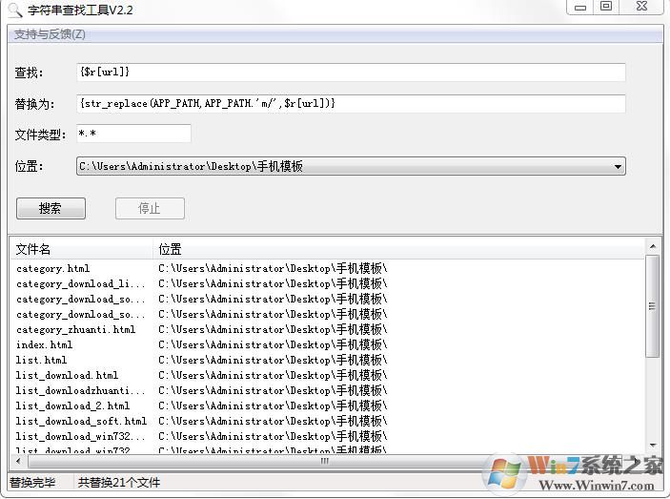
Task: Click the 共替换21个文件 status text
Action: point(119,483)
